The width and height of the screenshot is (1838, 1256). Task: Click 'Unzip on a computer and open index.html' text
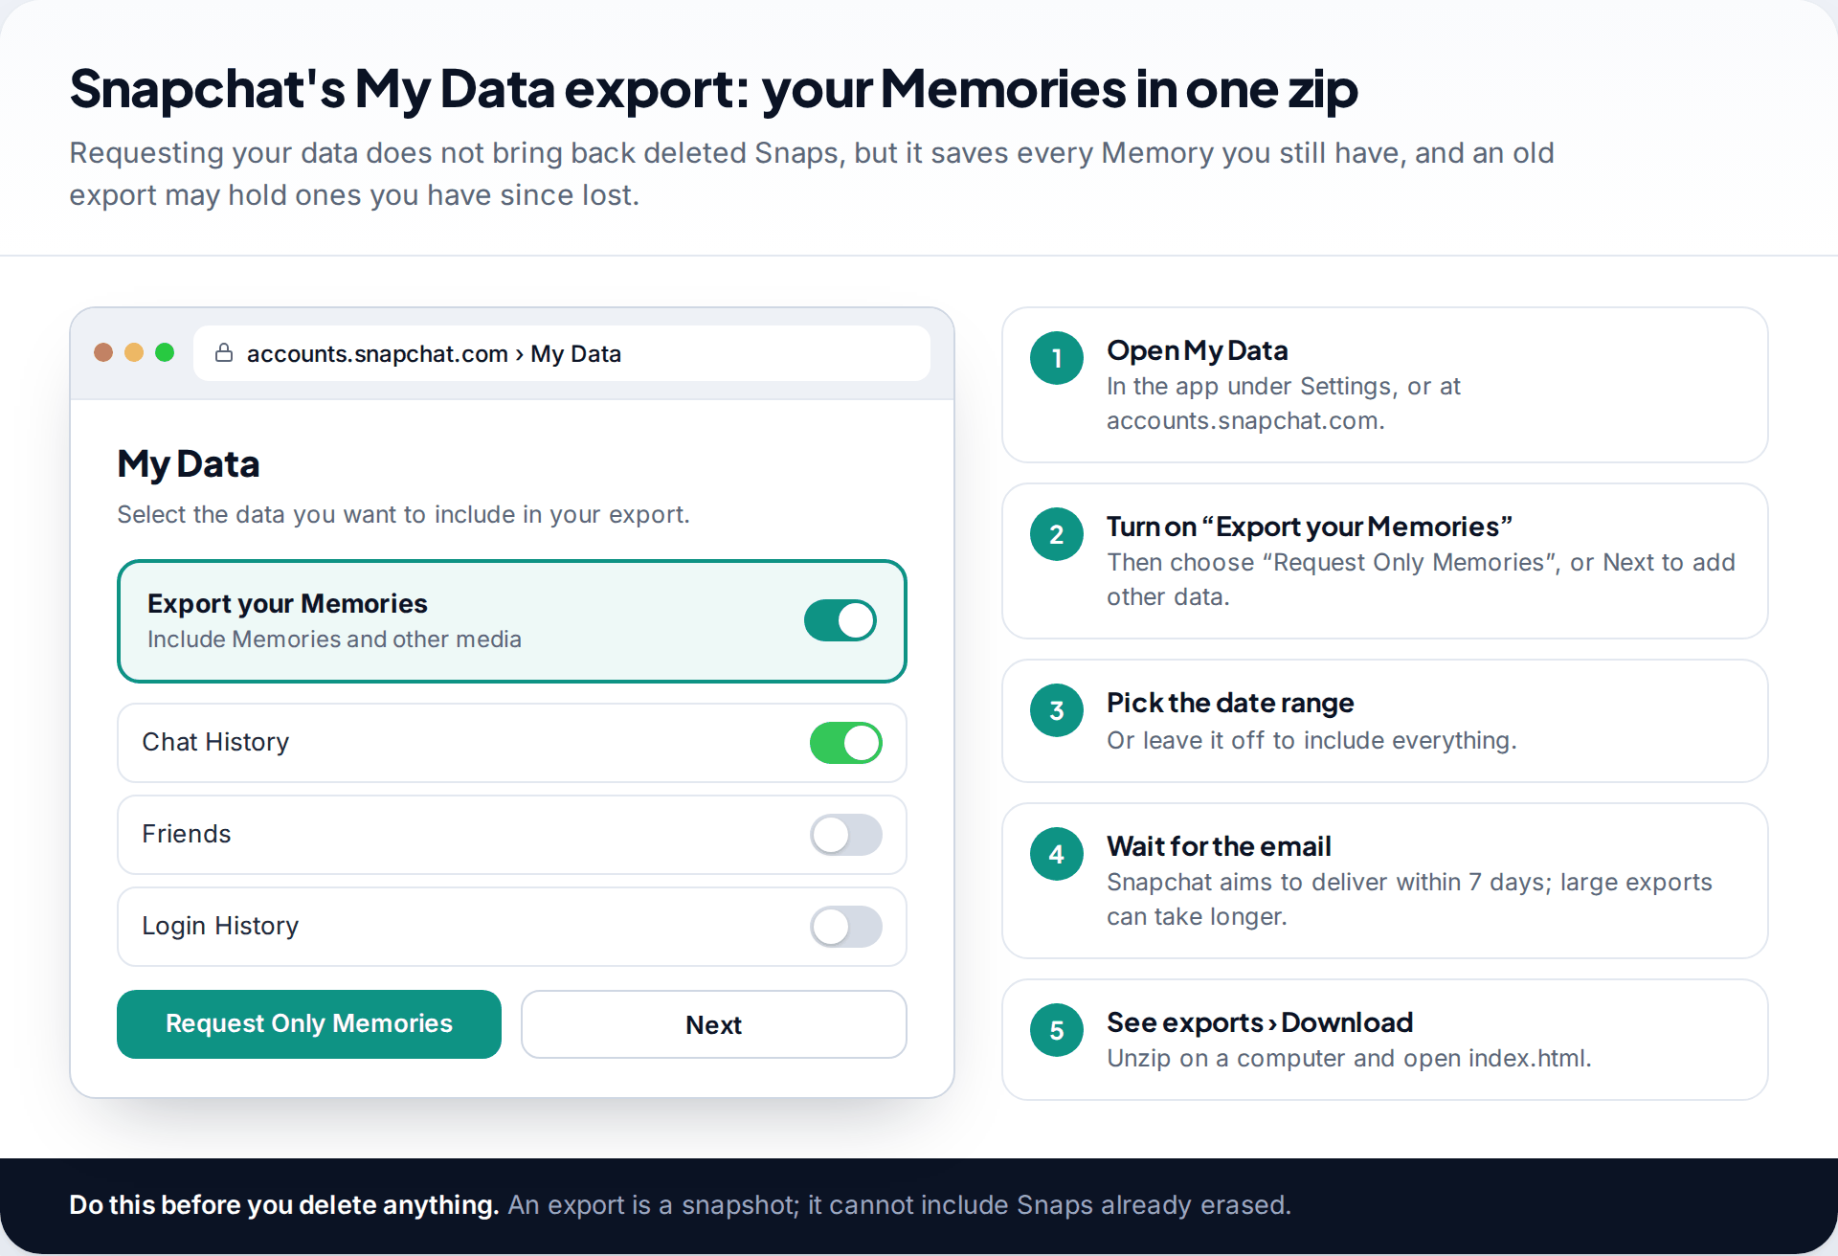(1349, 1058)
